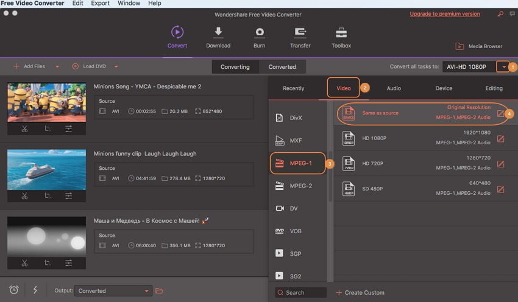The height and width of the screenshot is (302, 518).
Task: Open the Toolbox section
Action: click(x=341, y=37)
